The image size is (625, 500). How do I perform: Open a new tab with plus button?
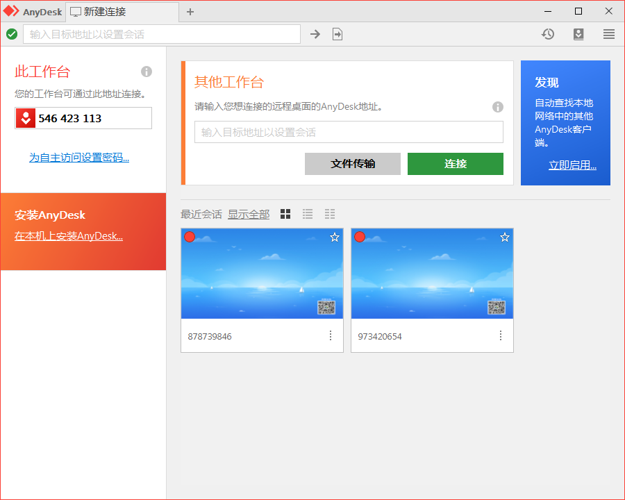click(x=190, y=12)
